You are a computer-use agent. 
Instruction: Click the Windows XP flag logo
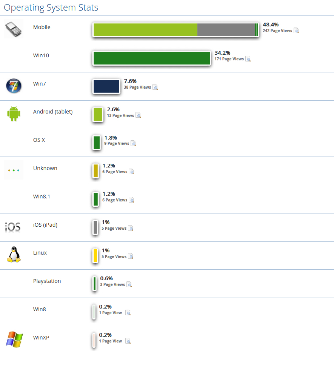tap(14, 339)
